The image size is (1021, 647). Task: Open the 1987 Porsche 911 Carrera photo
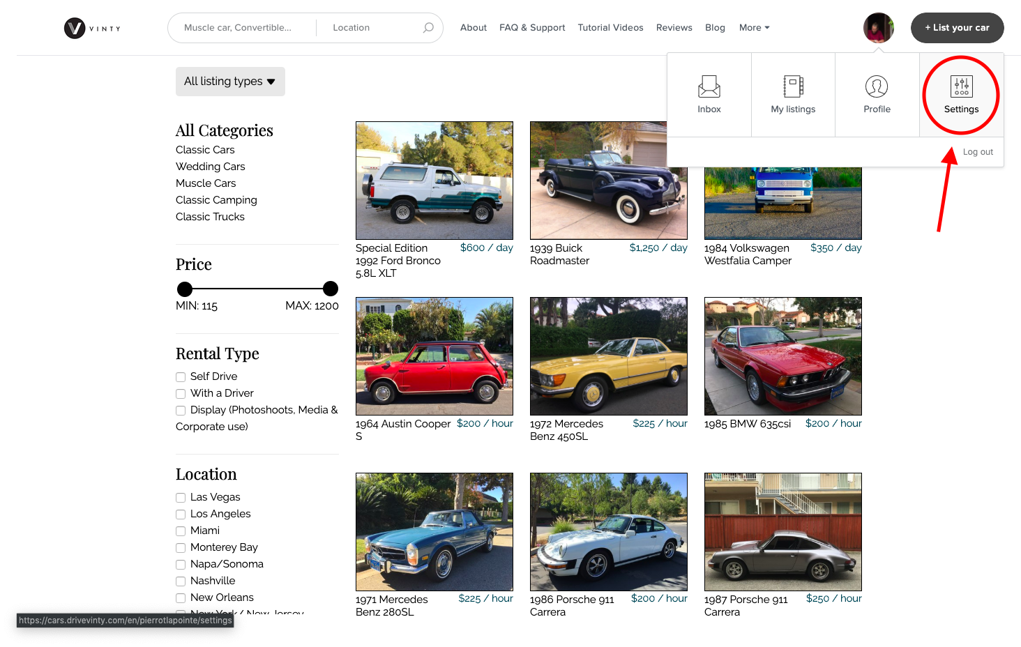click(x=783, y=532)
